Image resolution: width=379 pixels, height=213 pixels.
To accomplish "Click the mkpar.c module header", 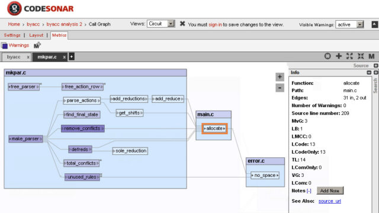I will click(95, 73).
